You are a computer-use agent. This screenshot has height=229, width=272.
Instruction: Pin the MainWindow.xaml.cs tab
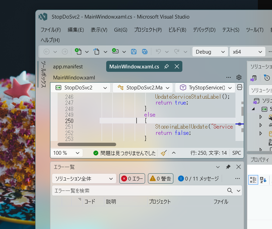(x=167, y=66)
